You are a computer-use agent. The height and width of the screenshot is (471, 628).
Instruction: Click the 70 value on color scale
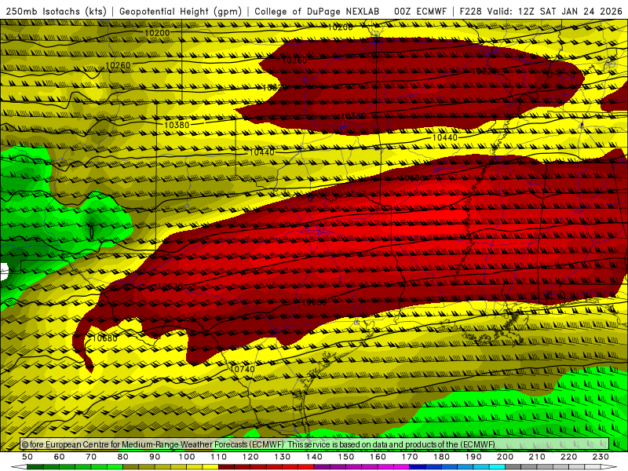click(91, 457)
